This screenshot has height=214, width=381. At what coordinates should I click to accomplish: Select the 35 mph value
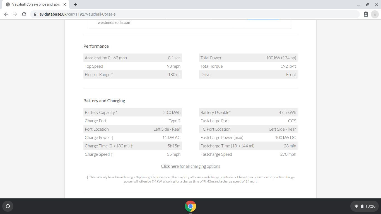[174, 154]
